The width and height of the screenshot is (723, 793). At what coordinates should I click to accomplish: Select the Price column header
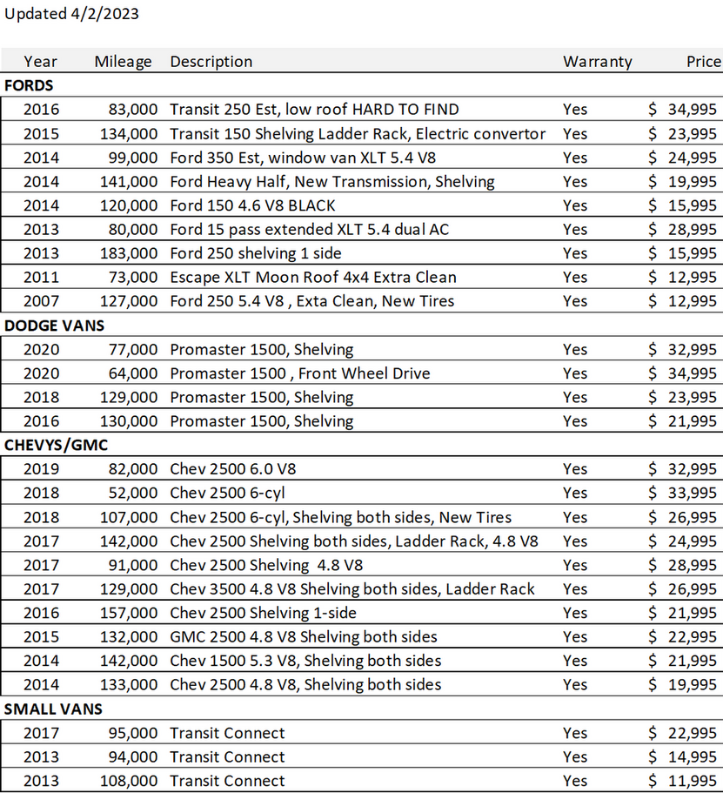tap(704, 62)
